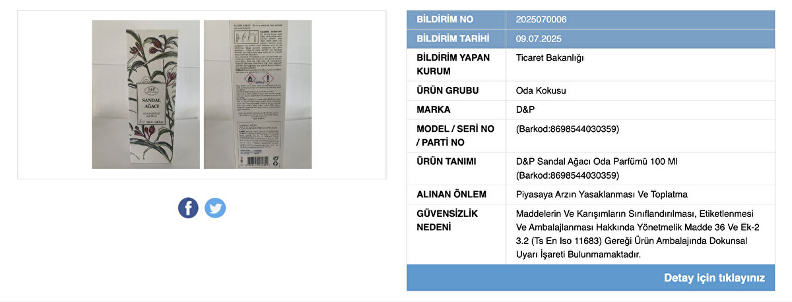This screenshot has height=302, width=792.
Task: Click the D&P brand value
Action: coord(525,109)
